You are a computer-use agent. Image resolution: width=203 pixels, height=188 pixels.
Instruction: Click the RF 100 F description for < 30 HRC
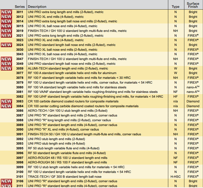pos(79,78)
